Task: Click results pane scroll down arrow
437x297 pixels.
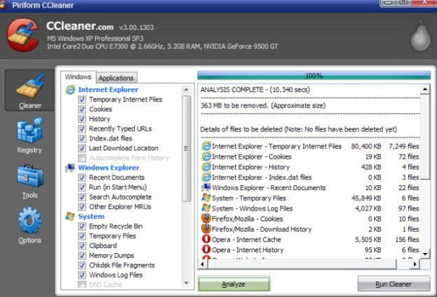Action: coord(425,254)
